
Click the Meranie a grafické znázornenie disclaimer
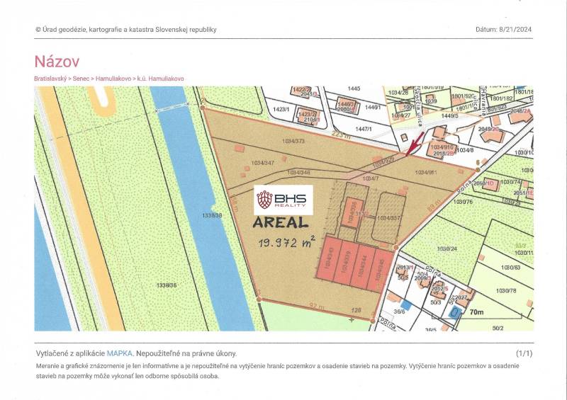pos(277,371)
